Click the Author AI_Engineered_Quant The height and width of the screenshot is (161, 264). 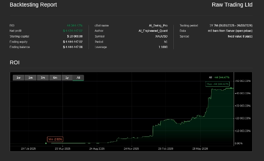click(153, 31)
